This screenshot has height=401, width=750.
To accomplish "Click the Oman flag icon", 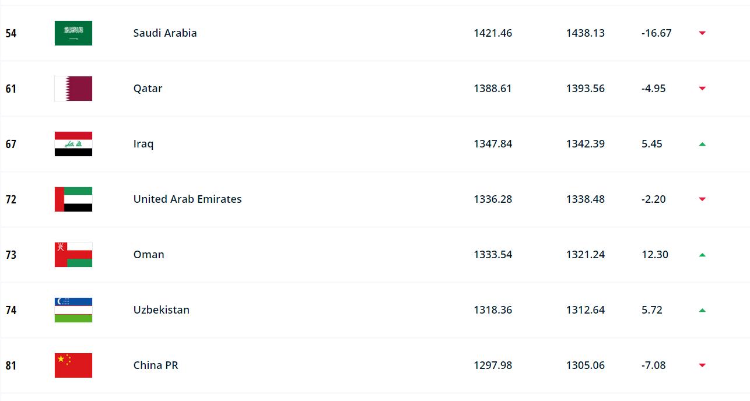I will (x=73, y=255).
